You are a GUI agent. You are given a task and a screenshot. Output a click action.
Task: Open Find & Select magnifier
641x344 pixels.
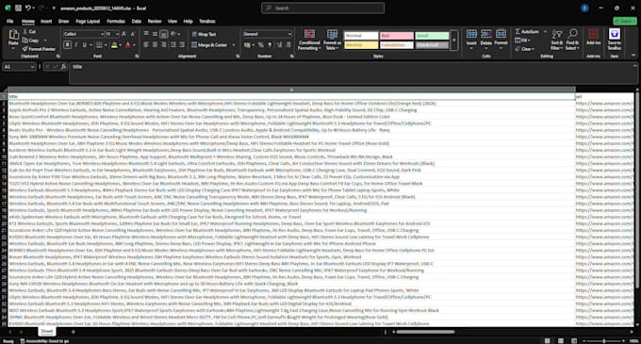click(x=572, y=40)
